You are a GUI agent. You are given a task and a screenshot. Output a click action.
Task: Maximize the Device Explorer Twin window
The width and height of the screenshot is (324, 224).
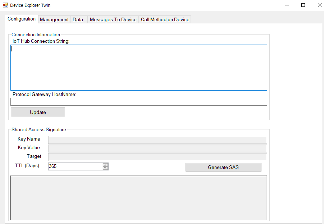tap(303, 5)
